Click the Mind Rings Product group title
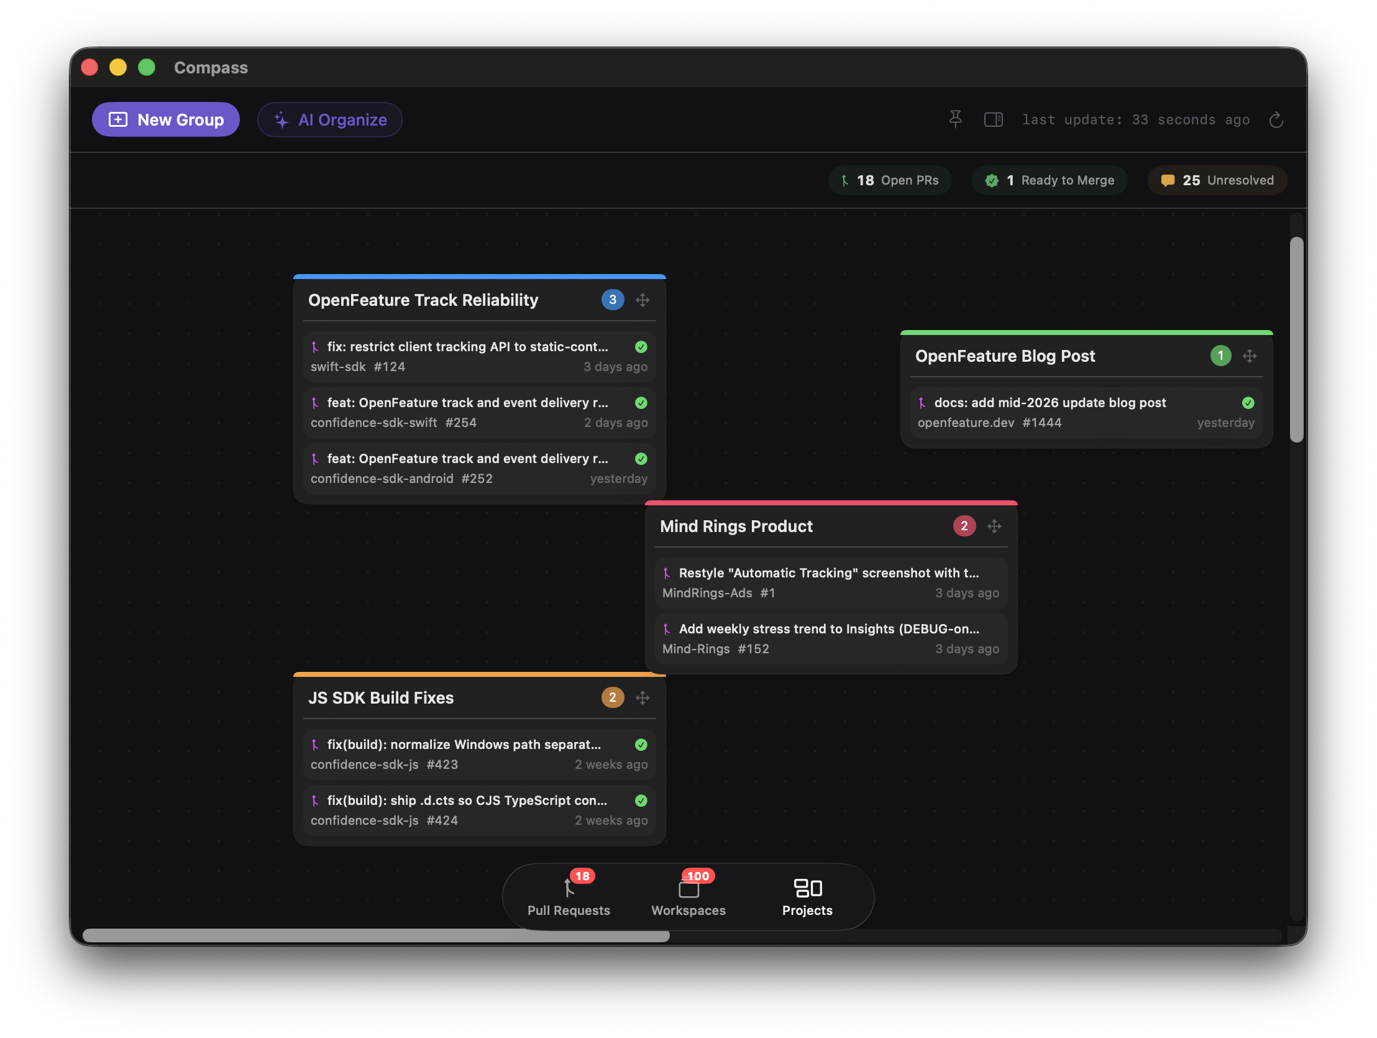The width and height of the screenshot is (1377, 1038). [736, 526]
